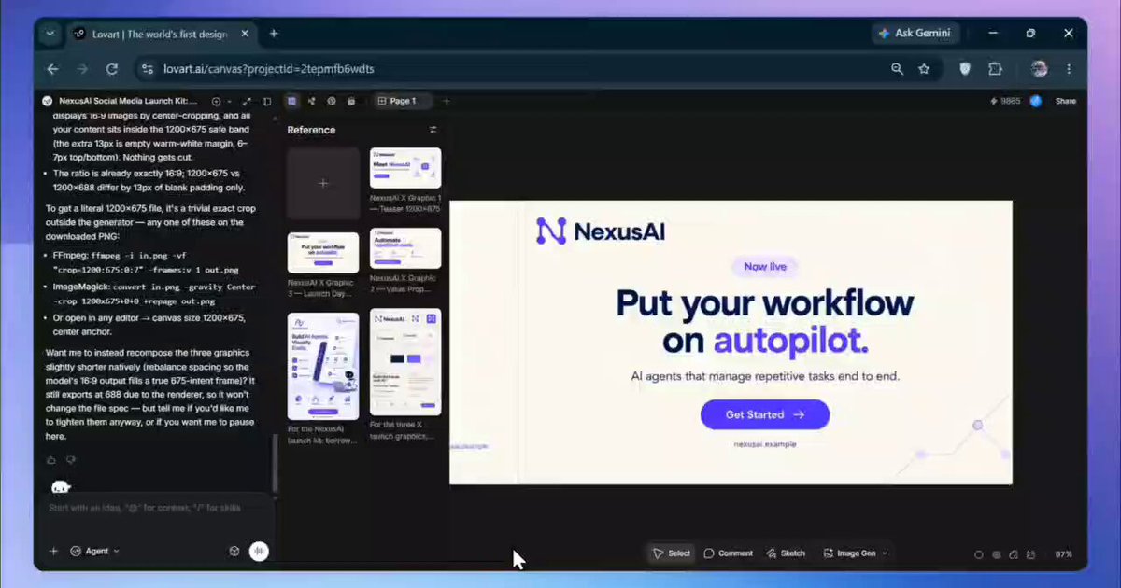Image resolution: width=1121 pixels, height=588 pixels.
Task: Activate the Sketch tool
Action: pos(786,553)
